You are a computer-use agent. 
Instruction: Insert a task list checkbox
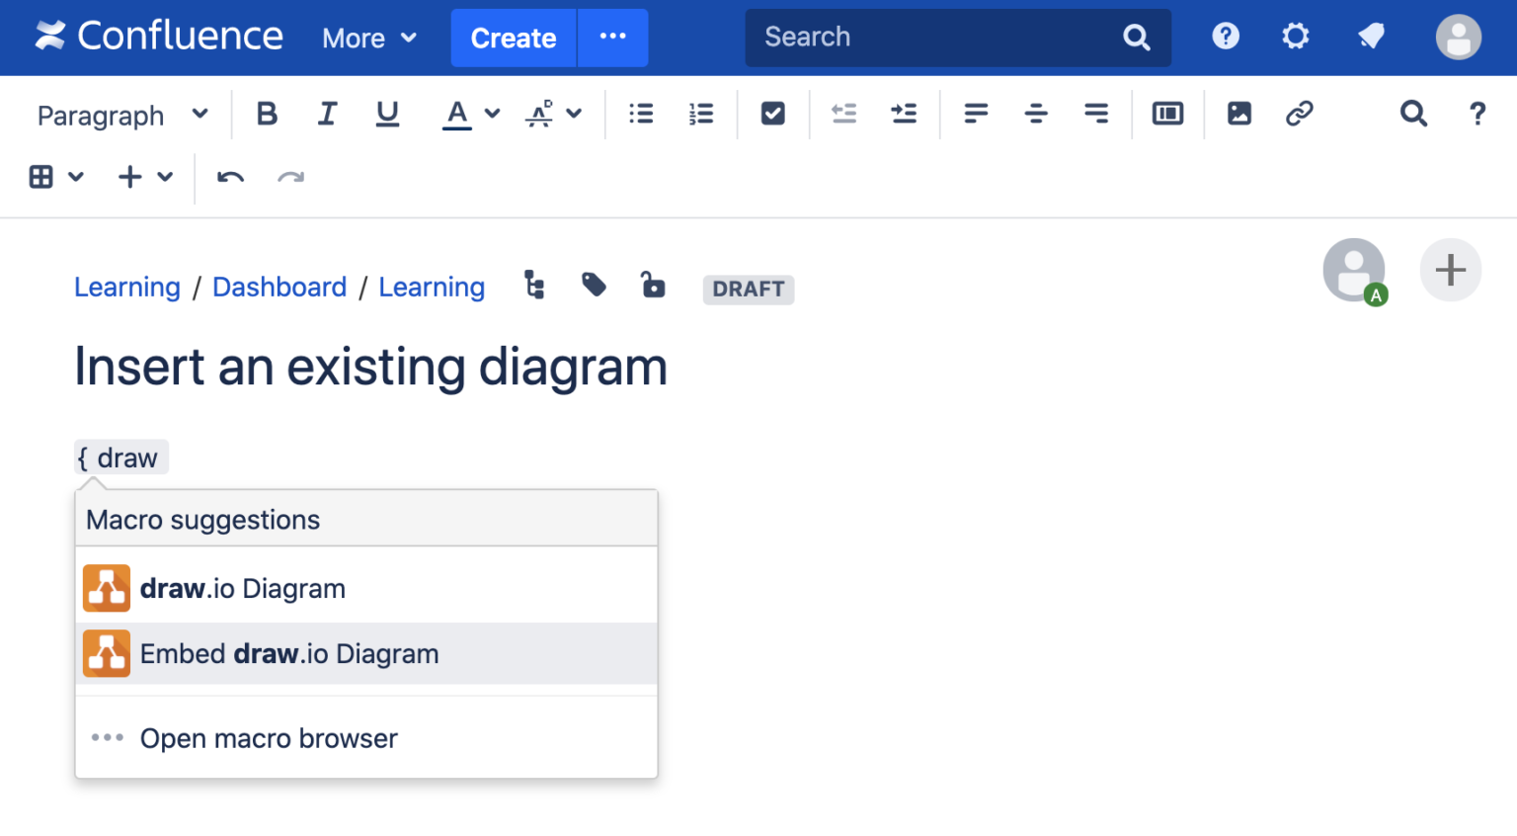[772, 114]
